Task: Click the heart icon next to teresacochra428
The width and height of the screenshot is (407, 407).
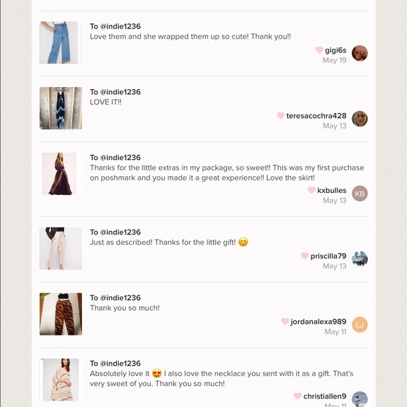Action: (x=280, y=115)
